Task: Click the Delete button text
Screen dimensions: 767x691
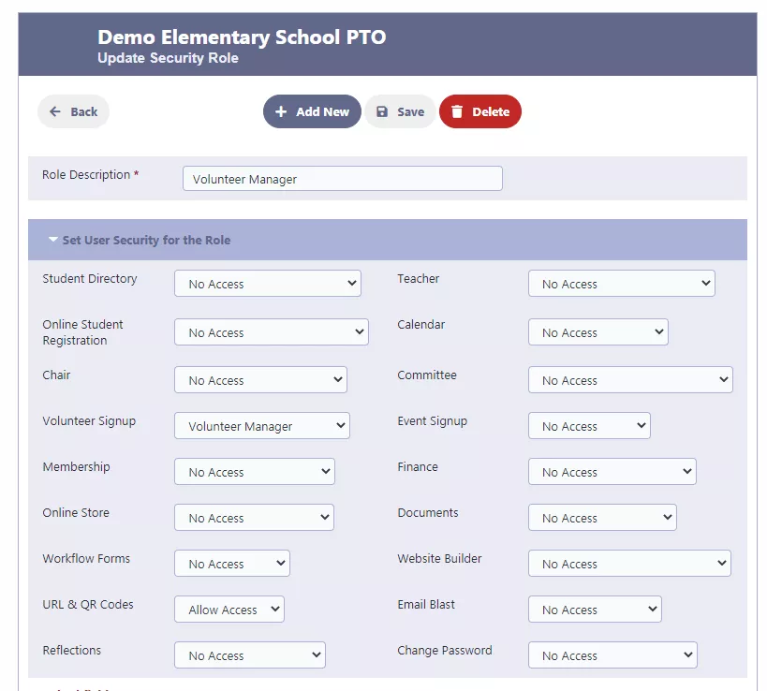Action: coord(491,112)
